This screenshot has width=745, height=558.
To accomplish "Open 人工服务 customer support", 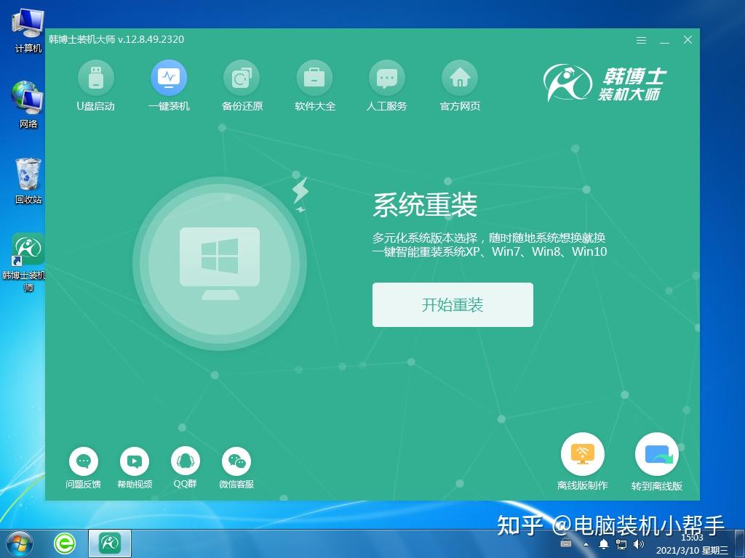I will [x=387, y=86].
